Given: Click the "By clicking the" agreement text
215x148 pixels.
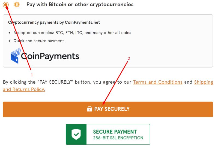Looking at the screenshot, I should (x=20, y=82).
